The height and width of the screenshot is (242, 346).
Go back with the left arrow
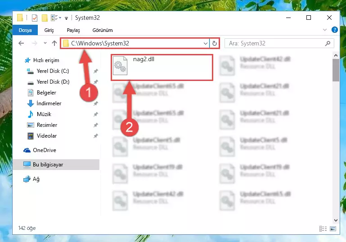click(21, 43)
